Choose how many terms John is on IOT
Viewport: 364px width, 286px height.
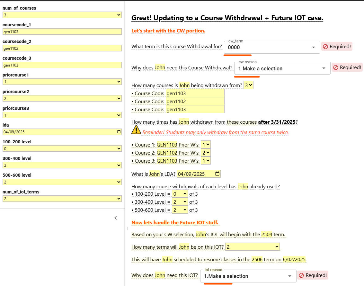253,247
